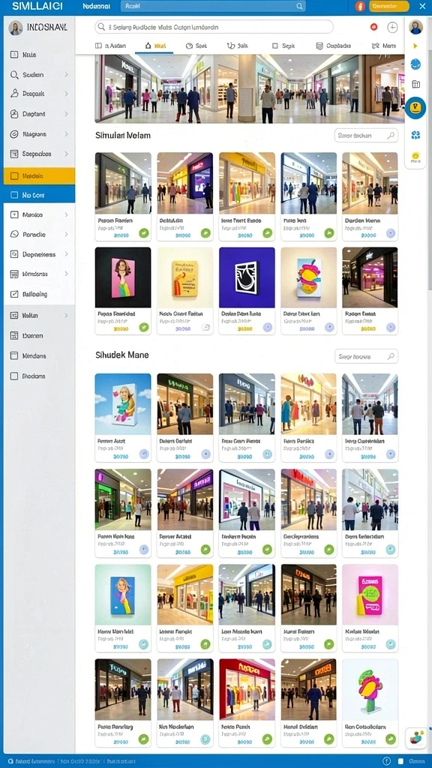Expand the 'Soepadoe' sidebar row chevron
Screen dimensions: 432x768
tap(66, 154)
